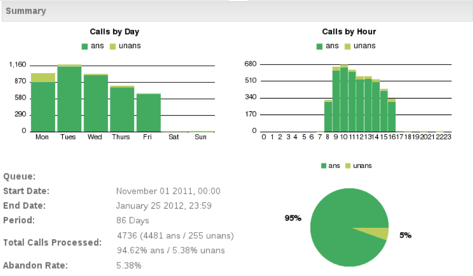Select the Tues bar in Calls by Day
Screen dimensions: 473x276
pos(69,98)
